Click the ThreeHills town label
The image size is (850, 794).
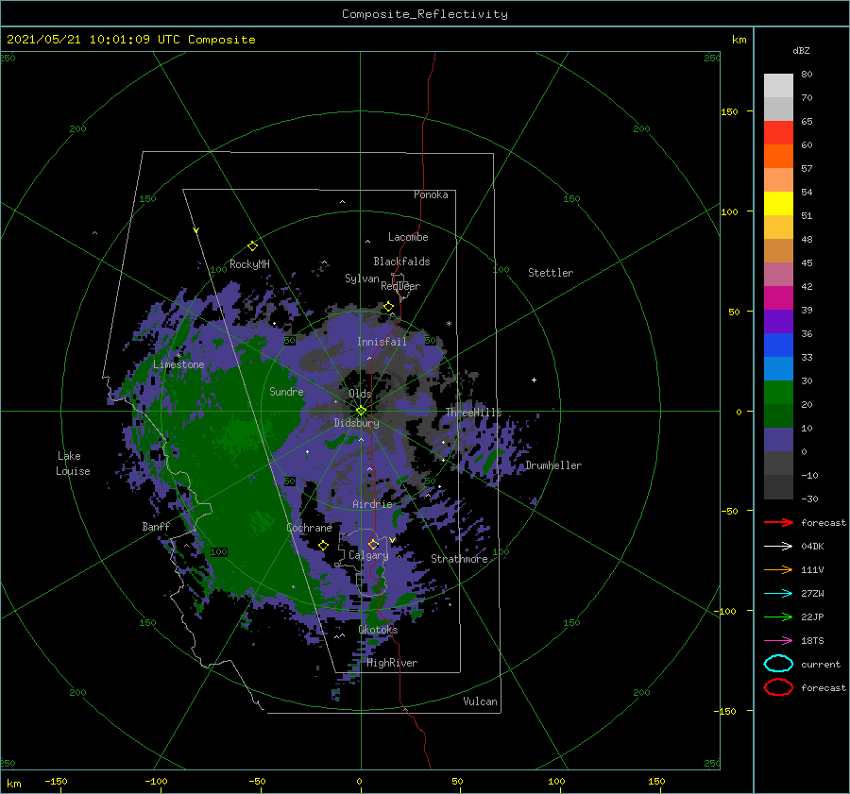click(x=473, y=413)
